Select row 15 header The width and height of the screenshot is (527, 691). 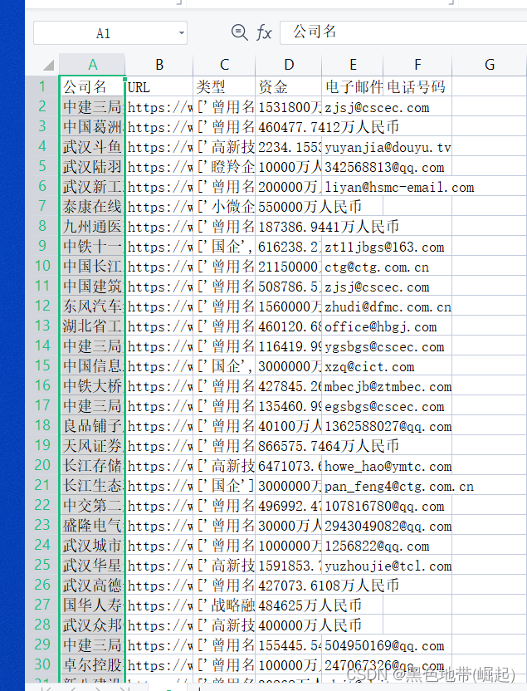(x=42, y=365)
